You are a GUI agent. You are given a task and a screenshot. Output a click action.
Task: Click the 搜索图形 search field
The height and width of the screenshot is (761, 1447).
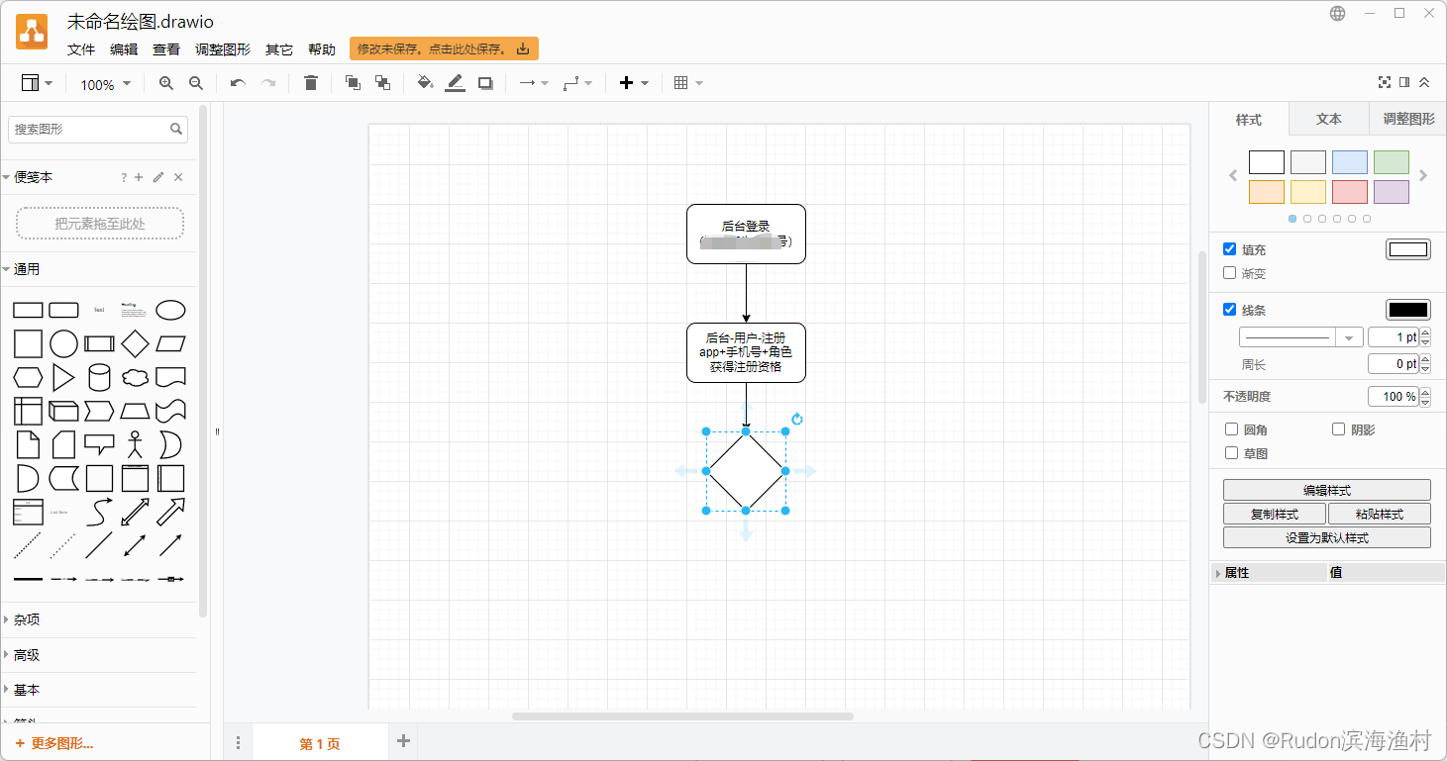(97, 129)
